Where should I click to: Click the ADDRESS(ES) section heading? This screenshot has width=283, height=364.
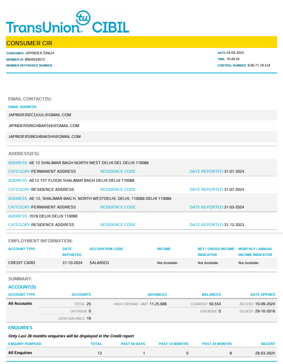(24, 154)
